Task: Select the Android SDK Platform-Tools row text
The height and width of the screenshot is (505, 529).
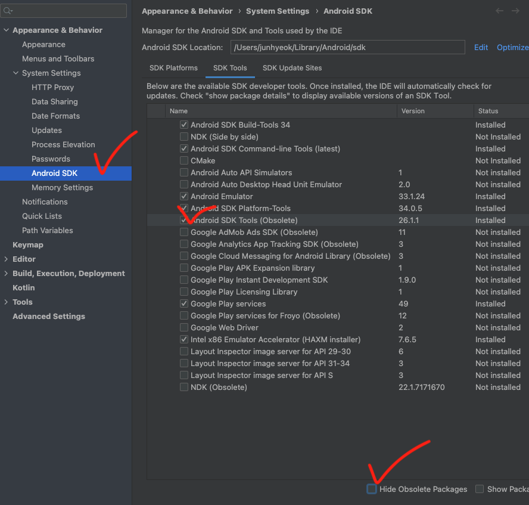Action: coord(241,208)
